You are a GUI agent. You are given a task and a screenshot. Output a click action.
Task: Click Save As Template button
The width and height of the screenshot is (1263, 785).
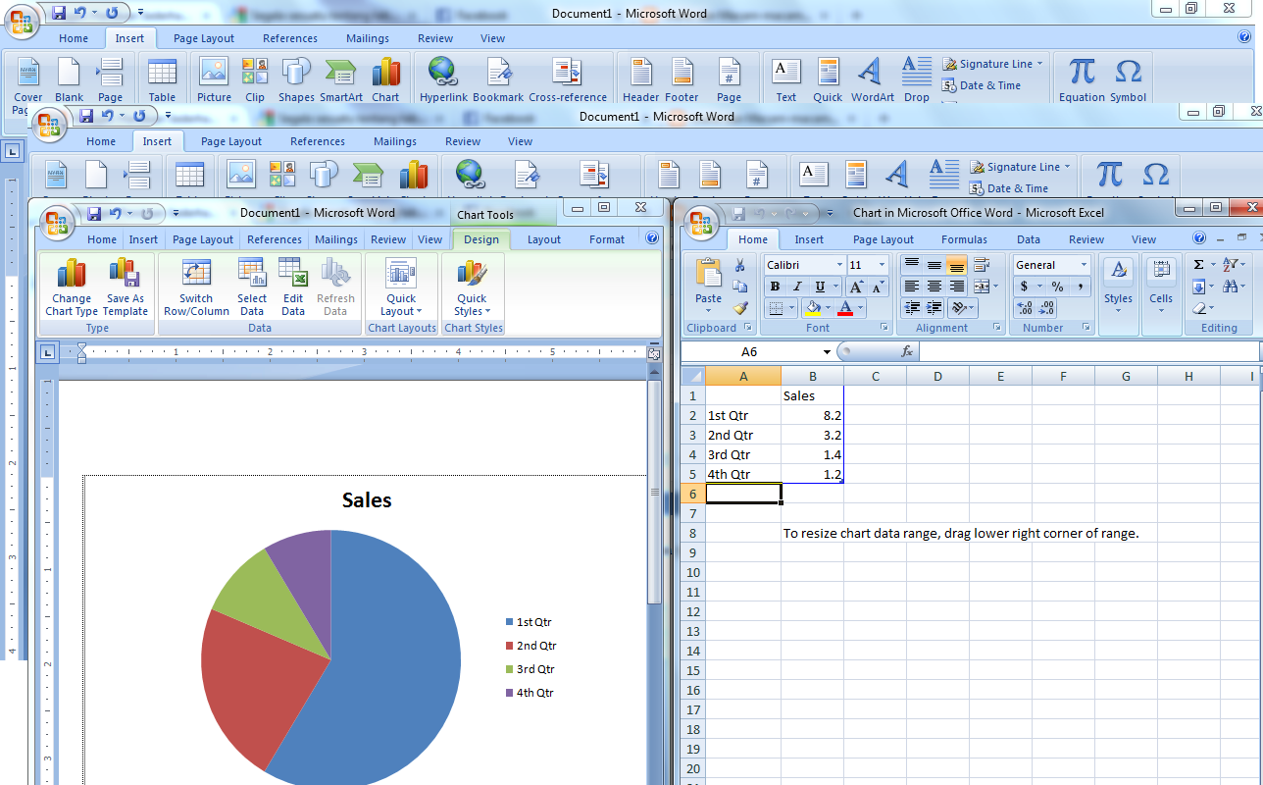[x=126, y=288]
